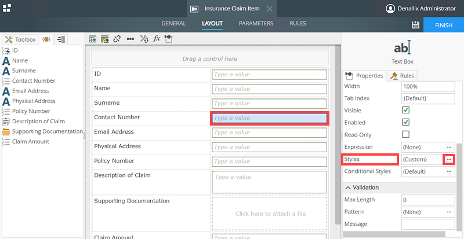This screenshot has height=239, width=464.
Task: Open the fields pane hexagon icon
Action: point(46,39)
